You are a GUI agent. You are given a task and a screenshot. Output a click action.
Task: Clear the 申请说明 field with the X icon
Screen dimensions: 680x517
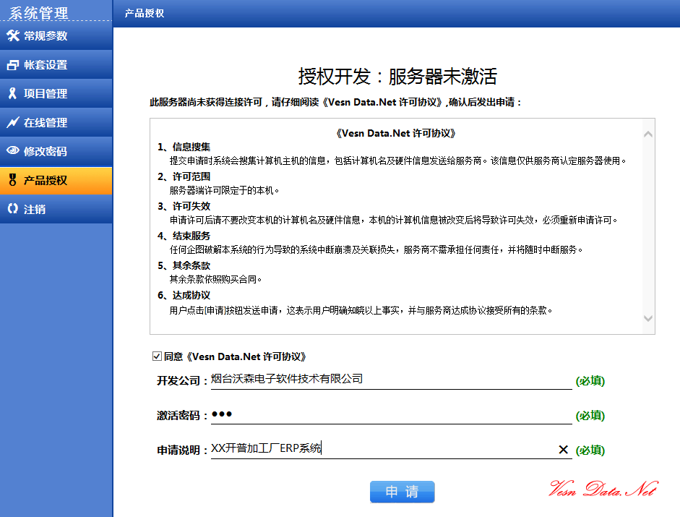pos(563,450)
